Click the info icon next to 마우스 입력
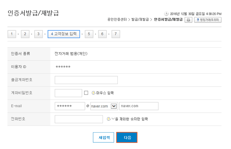231x149 pixels. point(94,93)
